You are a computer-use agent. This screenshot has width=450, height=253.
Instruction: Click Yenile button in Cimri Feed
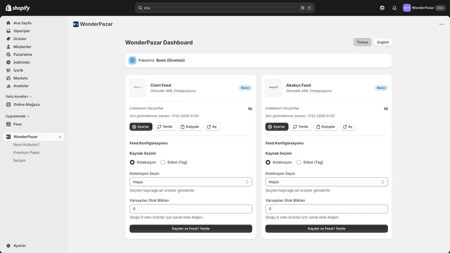click(x=165, y=126)
